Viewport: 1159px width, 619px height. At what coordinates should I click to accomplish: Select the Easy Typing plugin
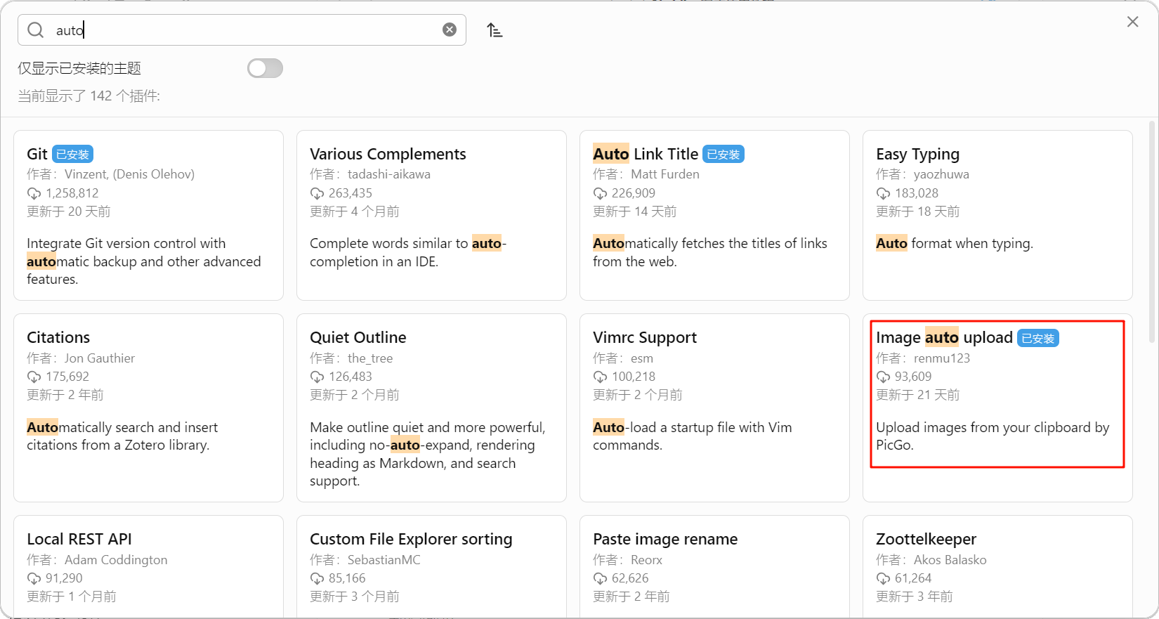tap(997, 215)
